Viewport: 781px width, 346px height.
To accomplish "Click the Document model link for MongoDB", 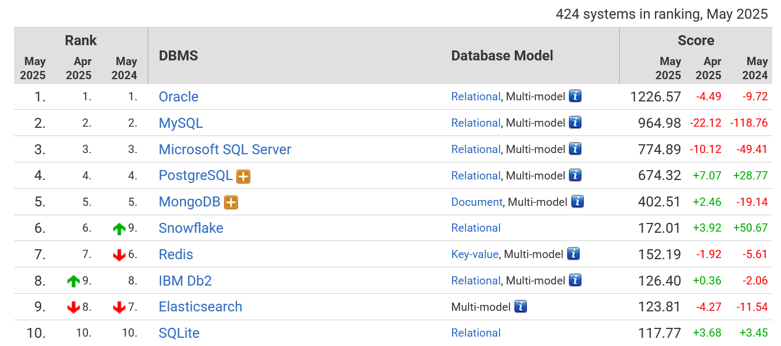I will [x=476, y=202].
